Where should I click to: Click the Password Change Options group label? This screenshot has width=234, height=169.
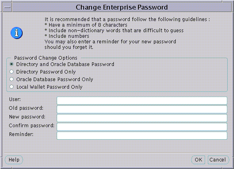(x=46, y=58)
